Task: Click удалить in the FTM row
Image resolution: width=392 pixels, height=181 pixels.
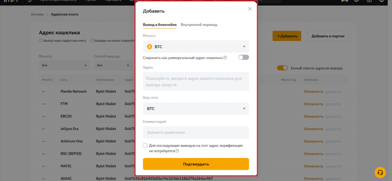Action: pyautogui.click(x=333, y=104)
